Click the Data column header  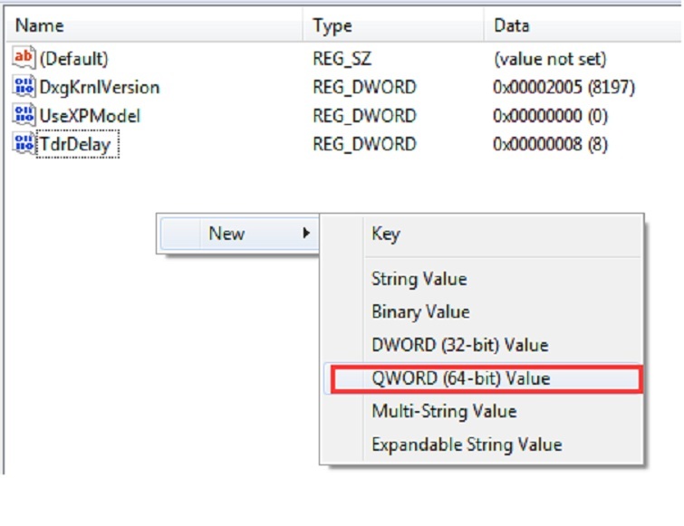click(x=512, y=26)
